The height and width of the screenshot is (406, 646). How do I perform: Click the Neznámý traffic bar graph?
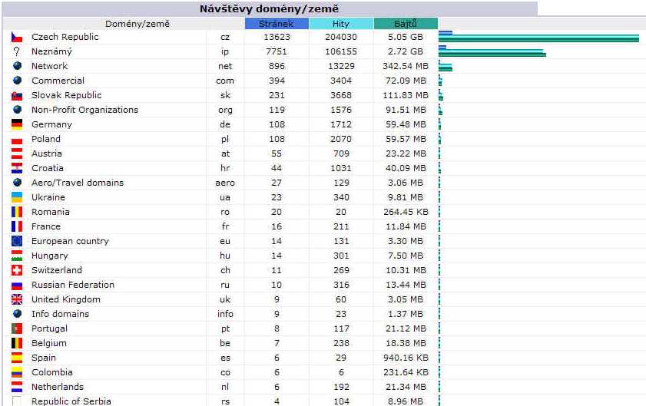click(x=492, y=51)
